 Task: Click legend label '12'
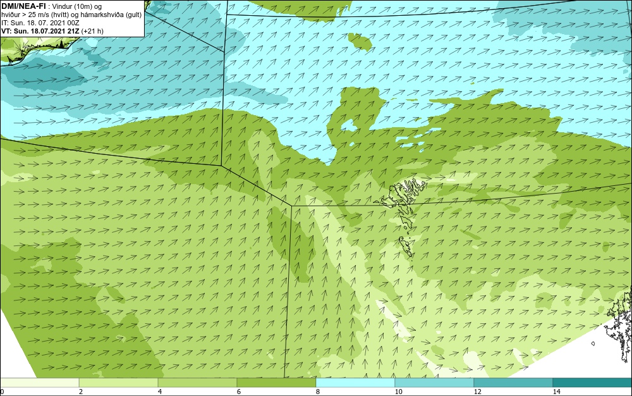tap(477, 392)
